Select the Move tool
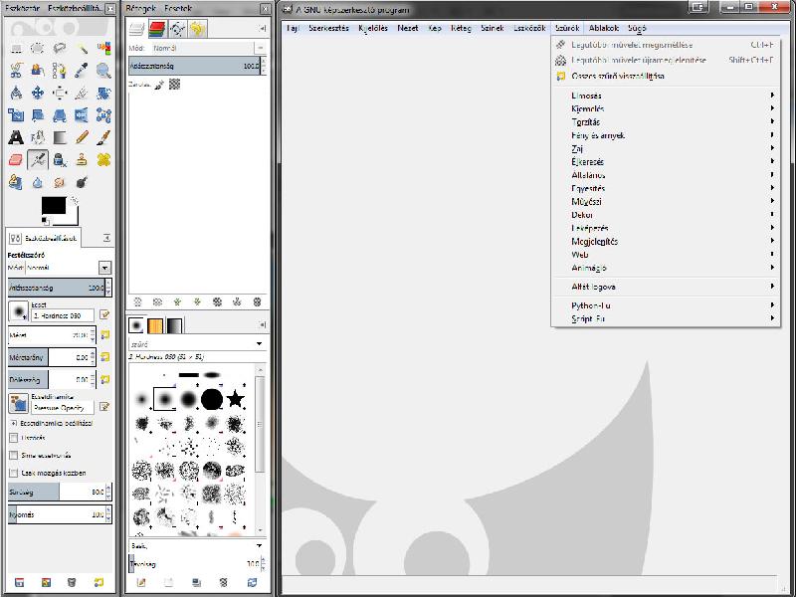 [38, 93]
